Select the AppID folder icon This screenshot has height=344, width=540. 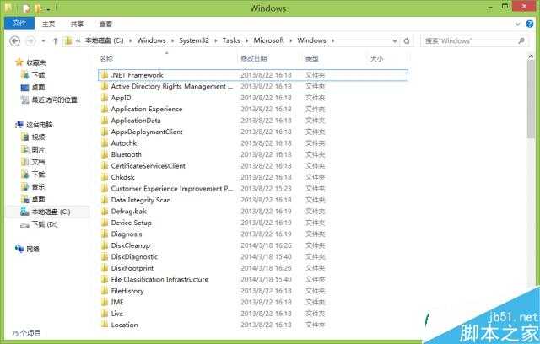105,98
